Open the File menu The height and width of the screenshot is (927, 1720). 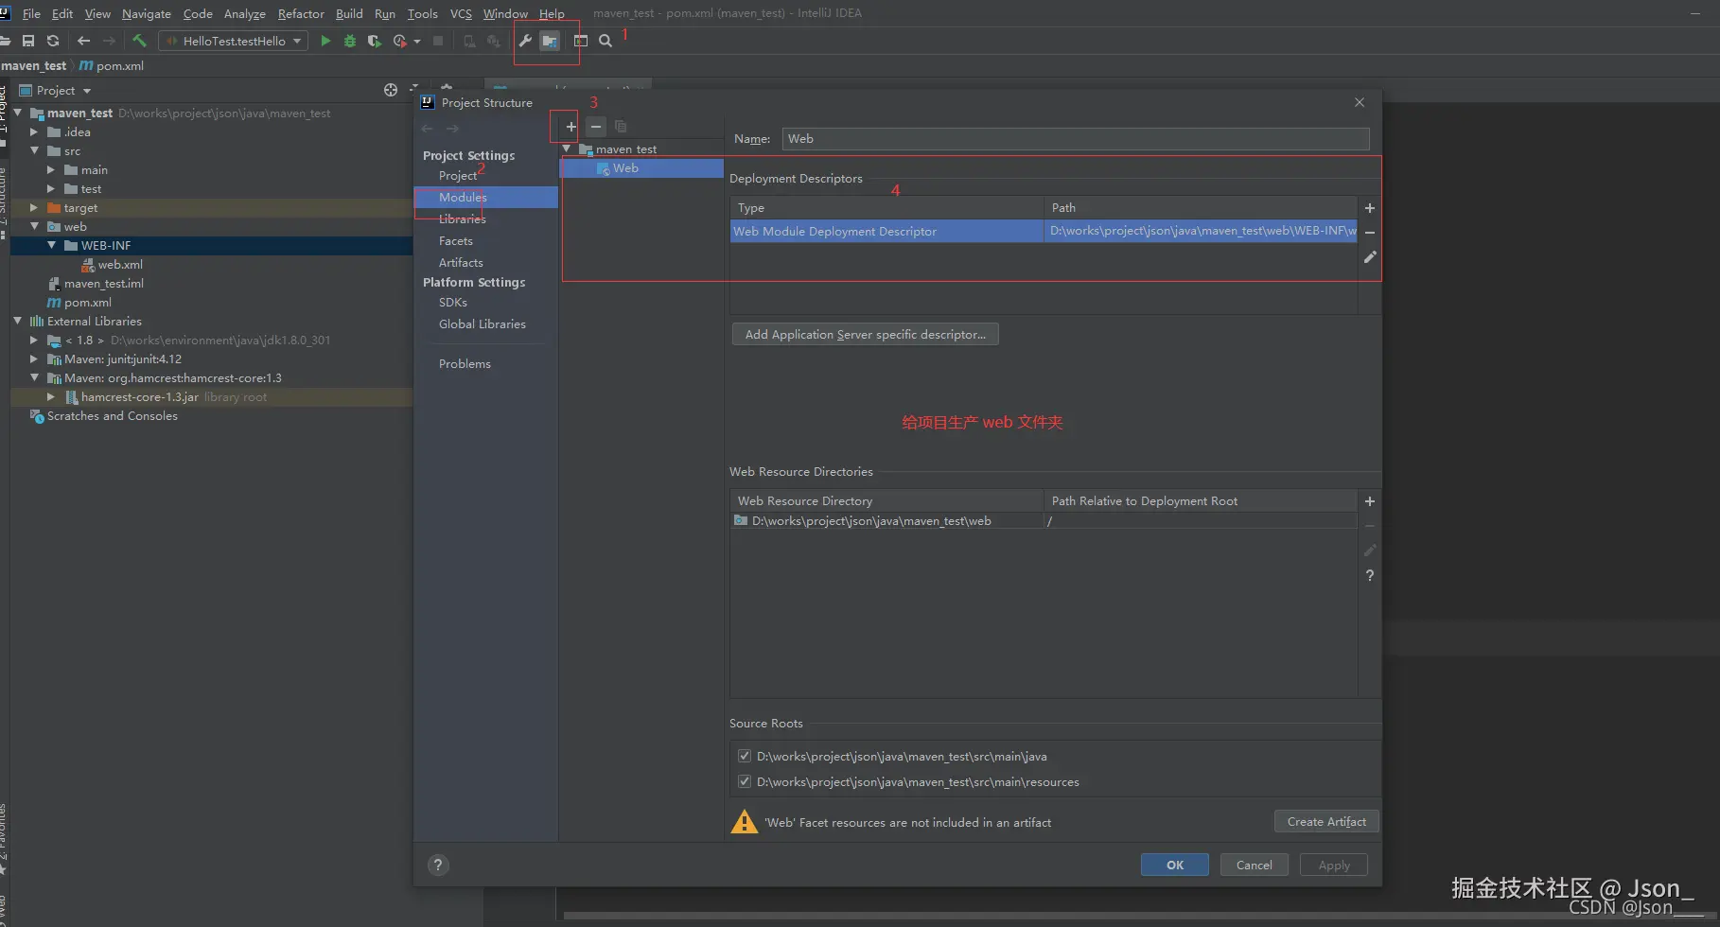pyautogui.click(x=31, y=13)
